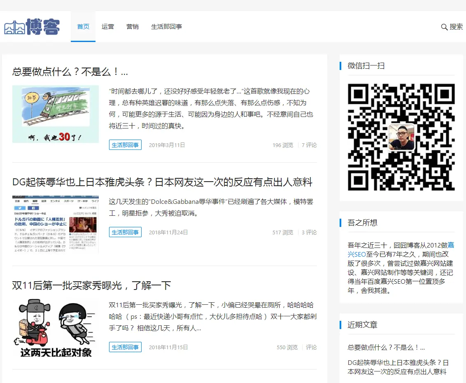
Task: Click the Yahoo Japan news screenshot thumbnail
Action: (x=56, y=224)
